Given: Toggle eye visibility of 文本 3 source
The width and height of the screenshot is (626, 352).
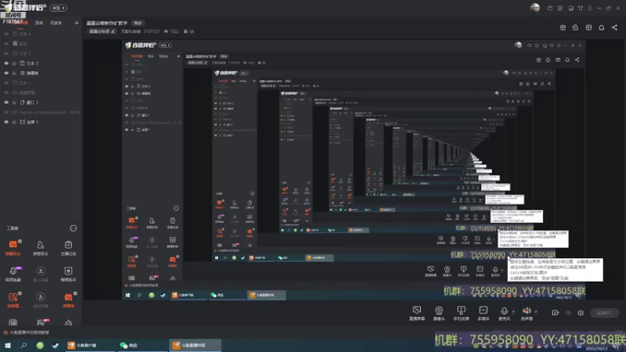Looking at the screenshot, I should [6, 53].
